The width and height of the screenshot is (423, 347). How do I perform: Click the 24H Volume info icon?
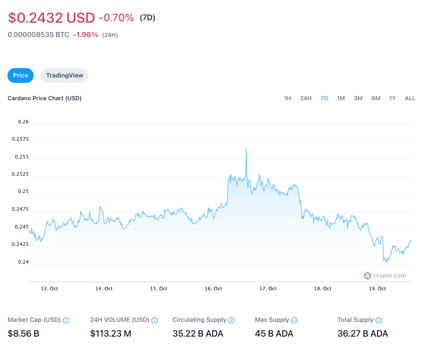tap(154, 320)
